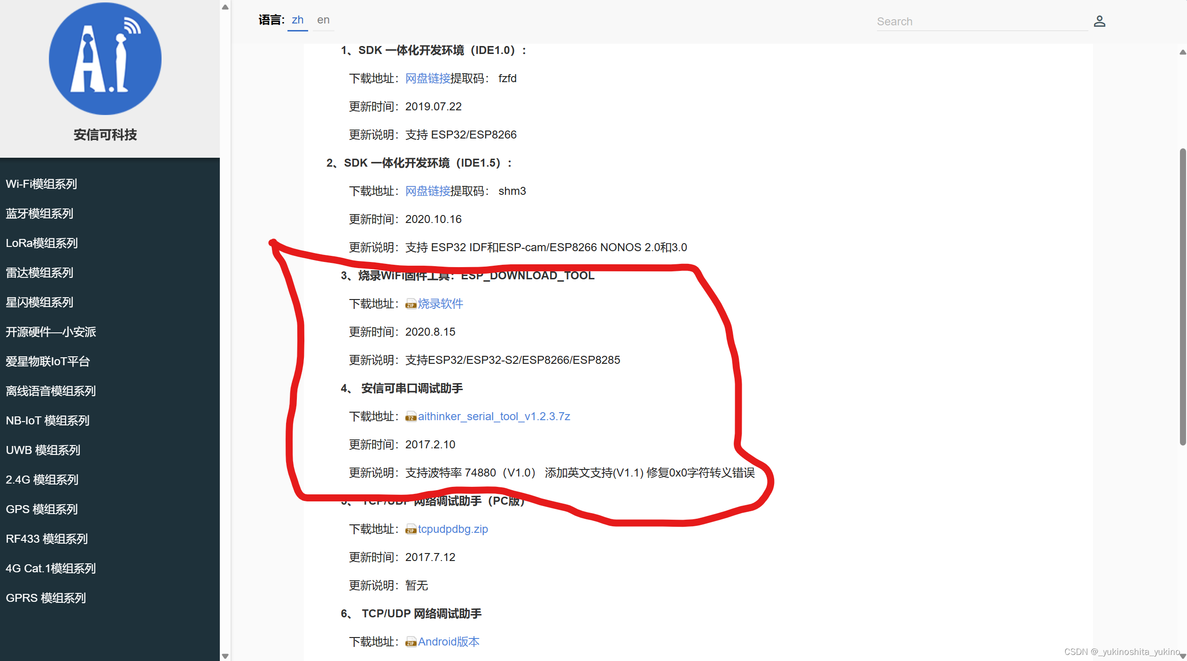Open 蓝牙模组系列 in the sidebar
Viewport: 1187px width, 661px height.
point(39,214)
